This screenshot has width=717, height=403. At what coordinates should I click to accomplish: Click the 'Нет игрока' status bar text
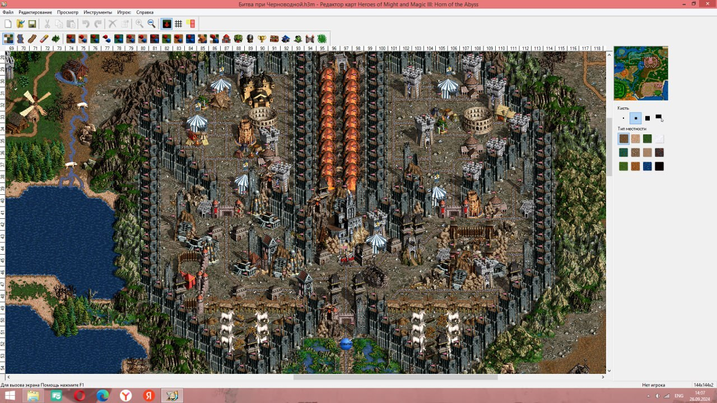(653, 385)
